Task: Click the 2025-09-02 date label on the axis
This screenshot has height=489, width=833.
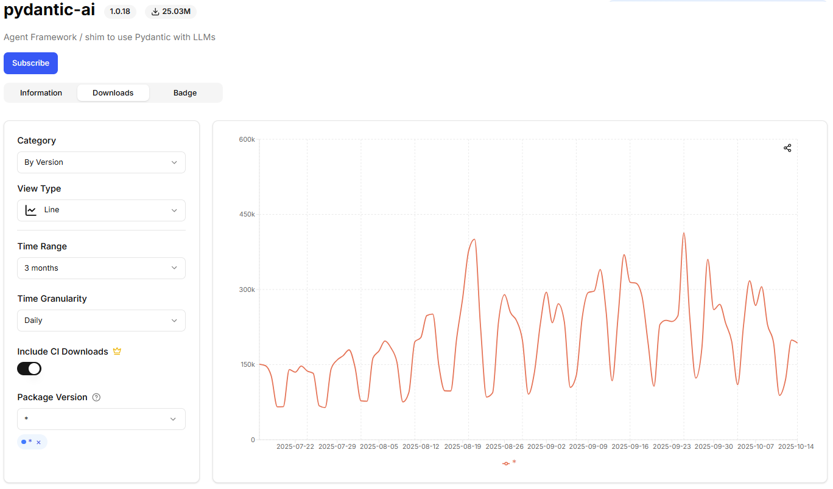Action: click(546, 446)
